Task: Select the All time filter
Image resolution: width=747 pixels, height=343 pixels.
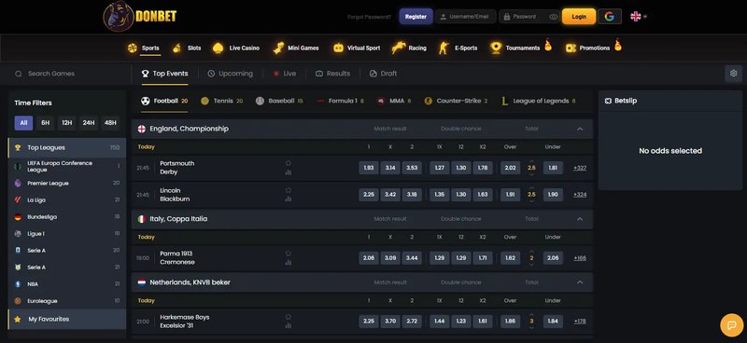Action: [x=23, y=123]
